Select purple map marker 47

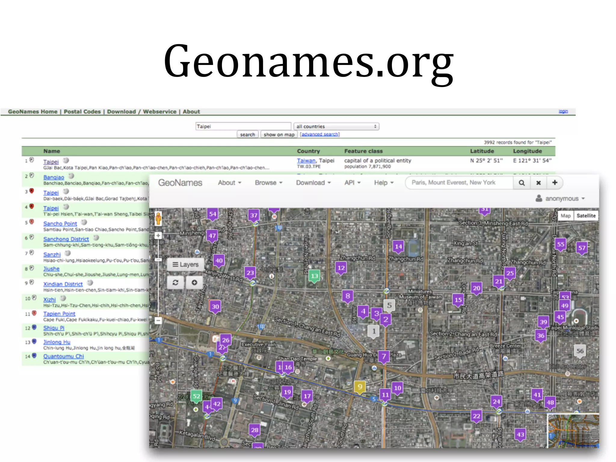pyautogui.click(x=212, y=236)
